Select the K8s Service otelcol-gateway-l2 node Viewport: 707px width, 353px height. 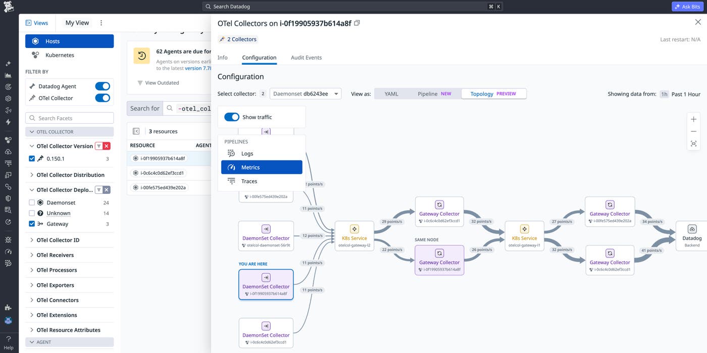(355, 236)
